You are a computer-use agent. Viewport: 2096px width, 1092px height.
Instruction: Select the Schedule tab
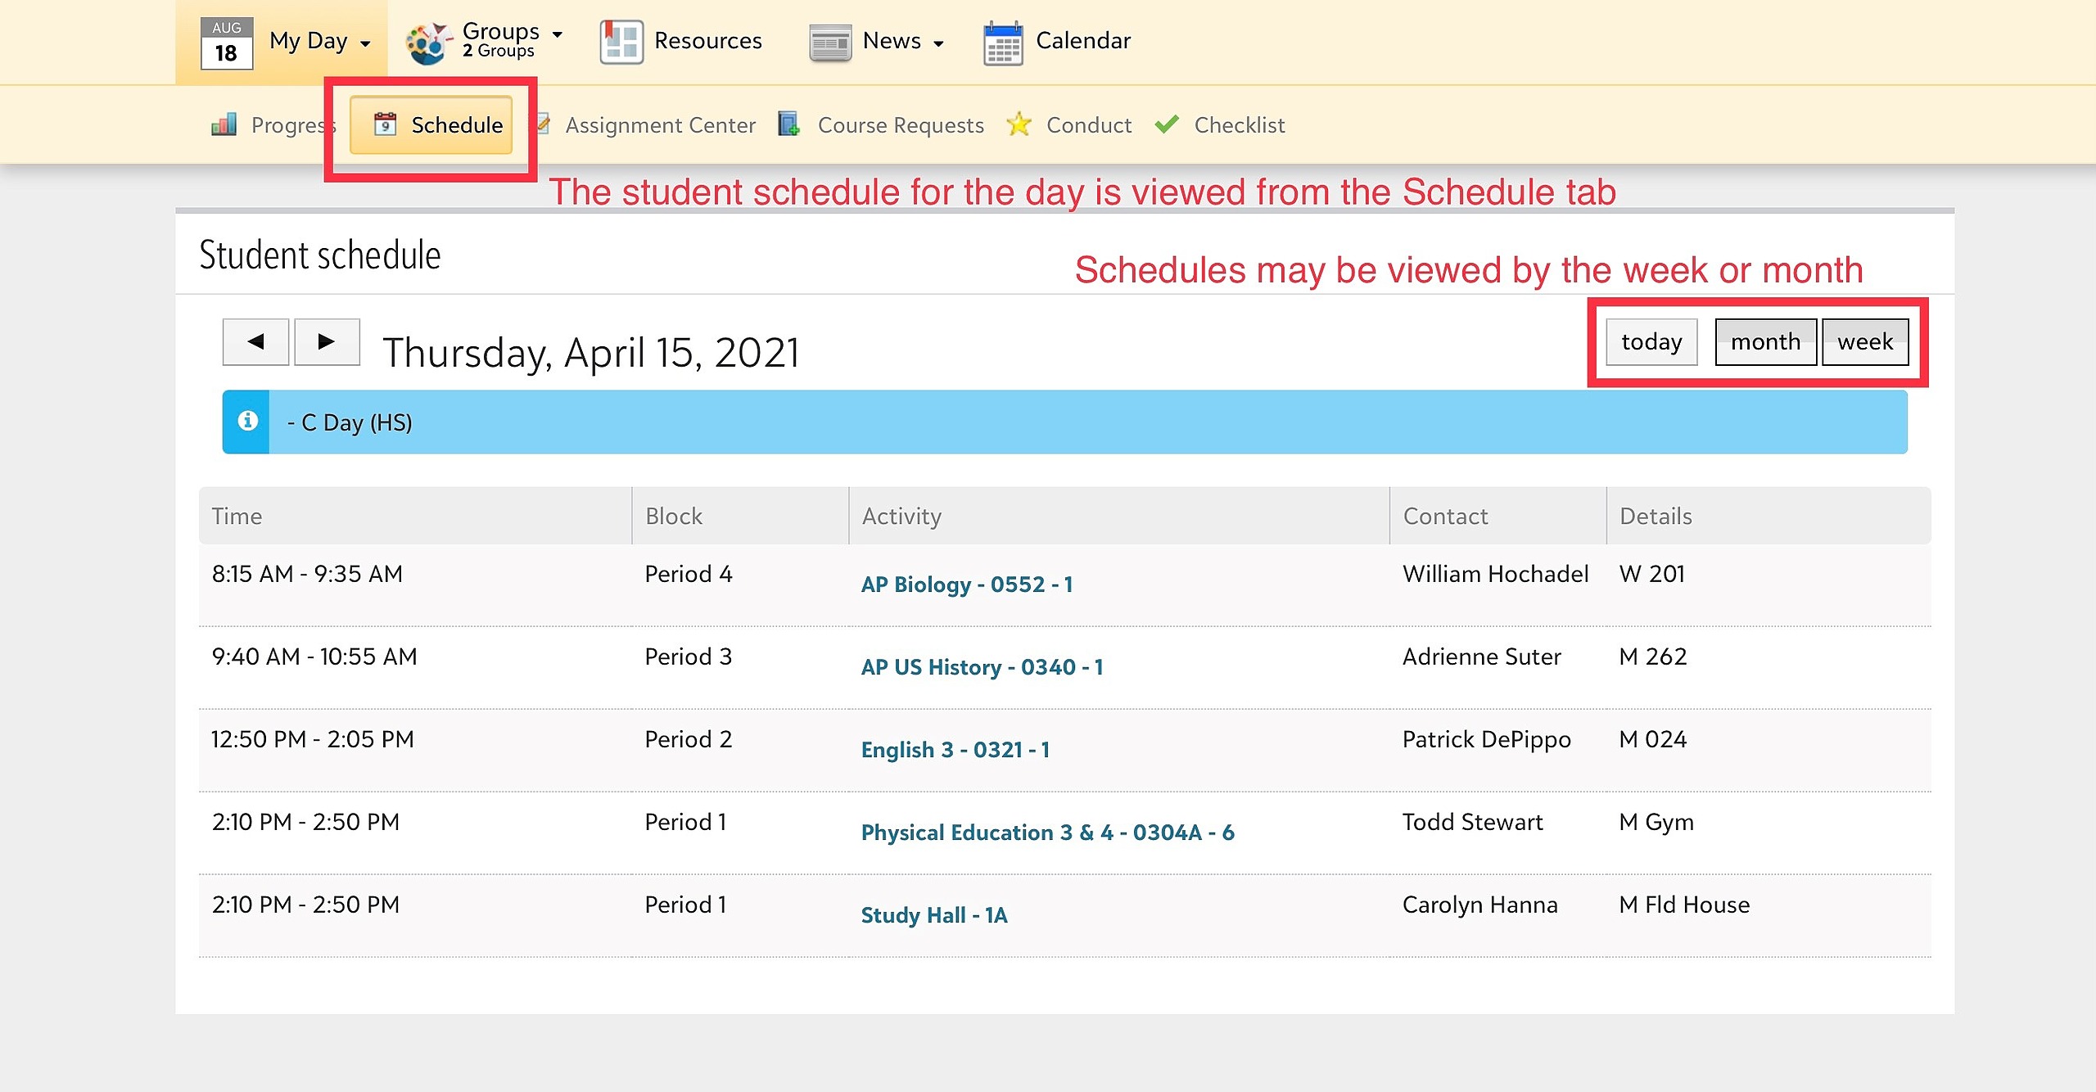(431, 125)
